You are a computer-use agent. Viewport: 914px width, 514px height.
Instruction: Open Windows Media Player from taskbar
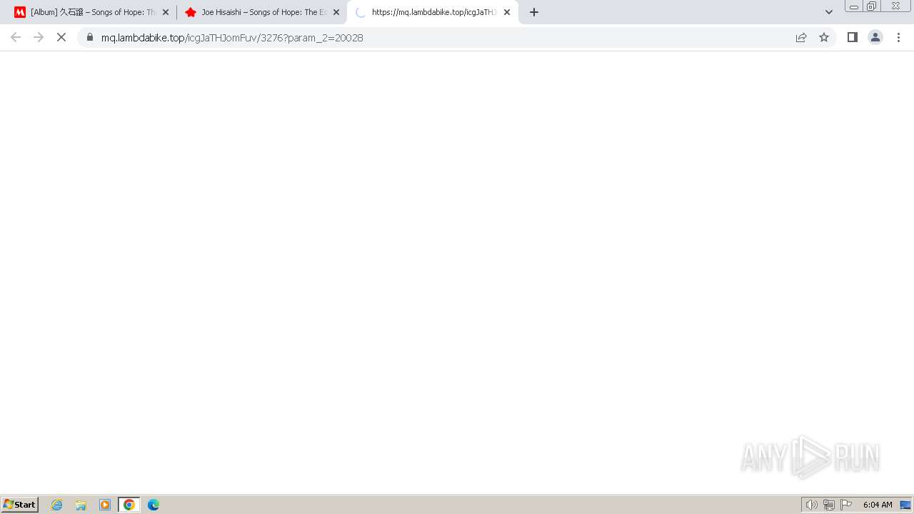pos(105,505)
